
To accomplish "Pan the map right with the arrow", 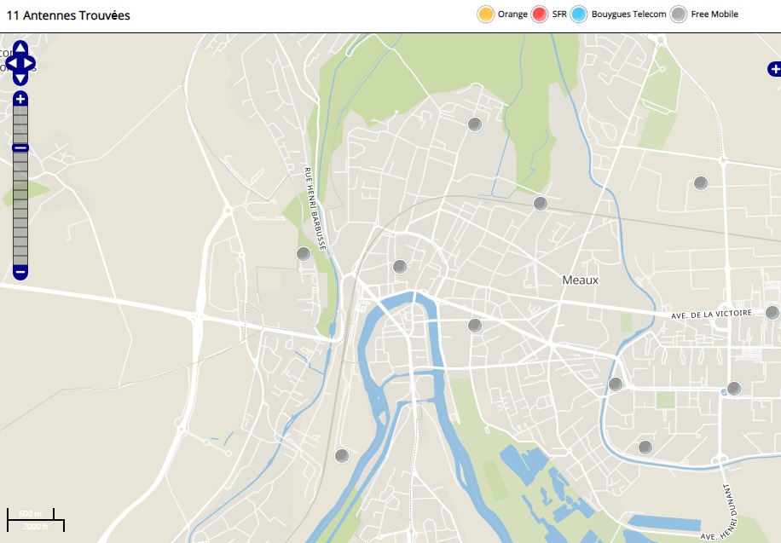I will pyautogui.click(x=31, y=63).
